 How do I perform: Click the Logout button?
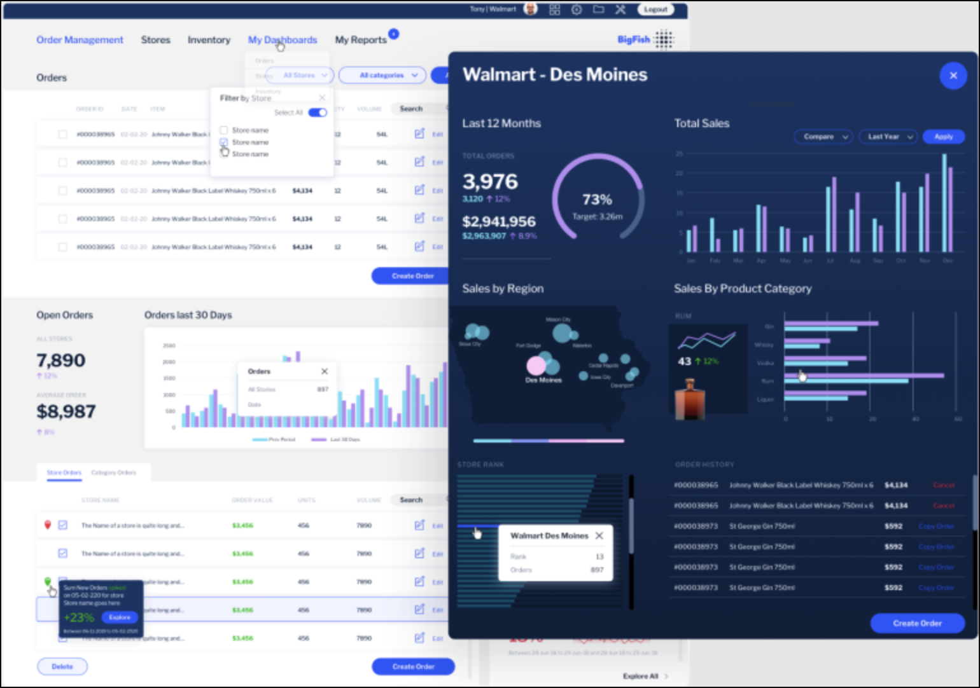pyautogui.click(x=655, y=9)
